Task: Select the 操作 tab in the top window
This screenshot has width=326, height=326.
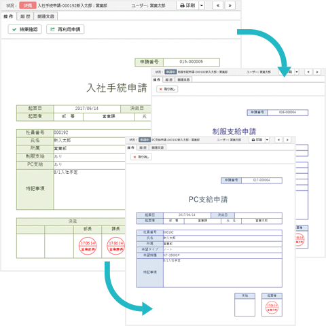Action: pos(8,16)
